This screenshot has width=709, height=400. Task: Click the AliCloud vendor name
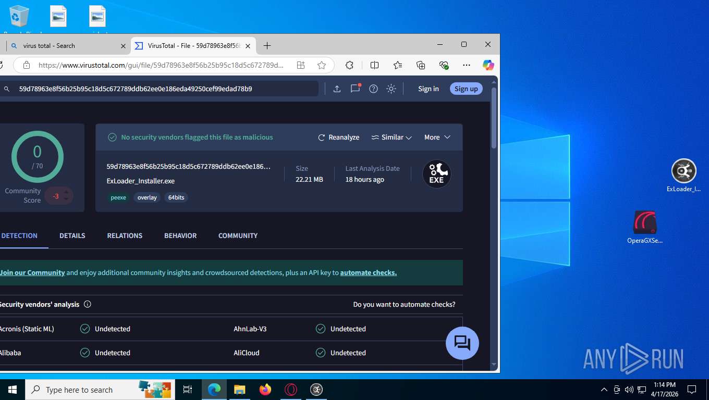247,353
